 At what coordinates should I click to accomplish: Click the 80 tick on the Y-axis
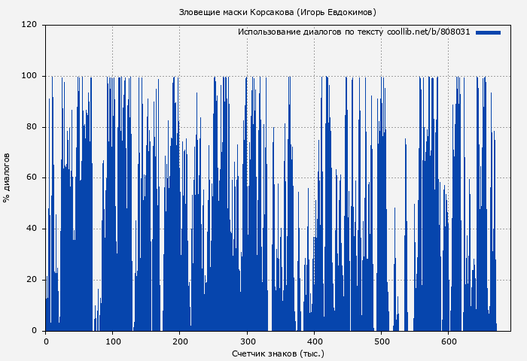[x=32, y=127]
